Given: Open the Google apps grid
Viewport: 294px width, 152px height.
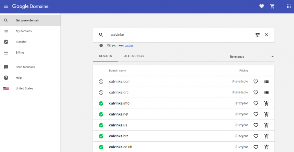Looking at the screenshot, I should tap(289, 6).
